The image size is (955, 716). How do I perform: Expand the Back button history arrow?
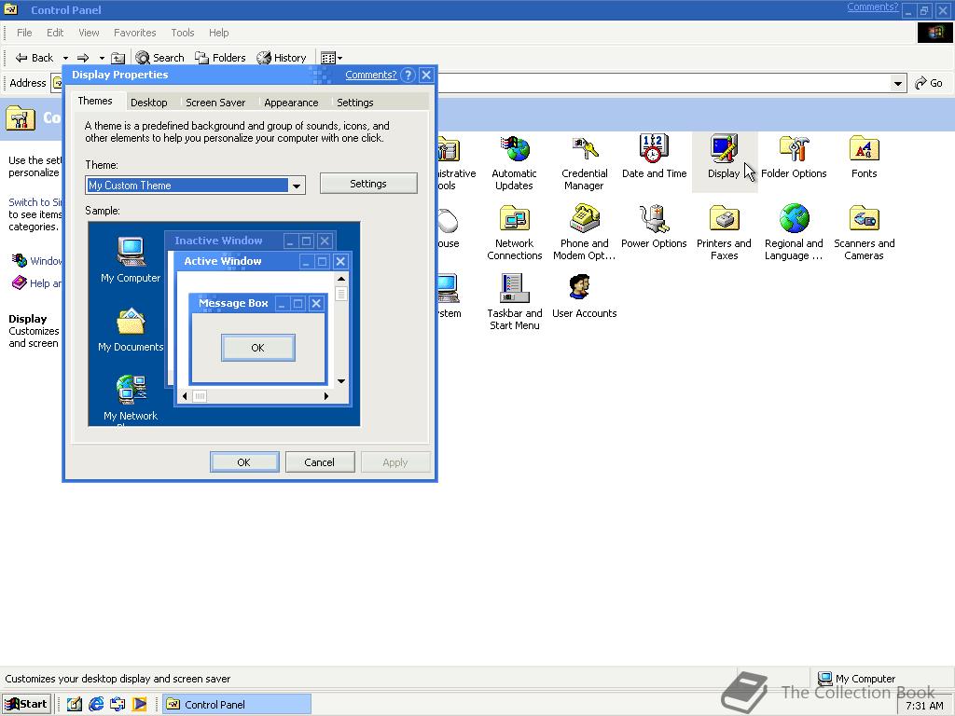(x=65, y=59)
